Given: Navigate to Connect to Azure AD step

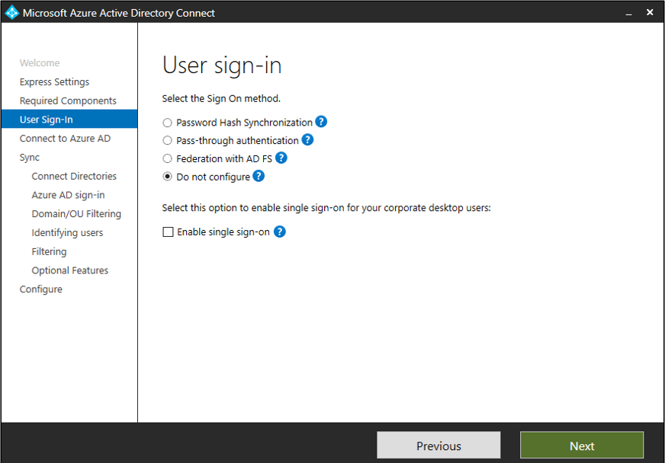Looking at the screenshot, I should pos(65,138).
